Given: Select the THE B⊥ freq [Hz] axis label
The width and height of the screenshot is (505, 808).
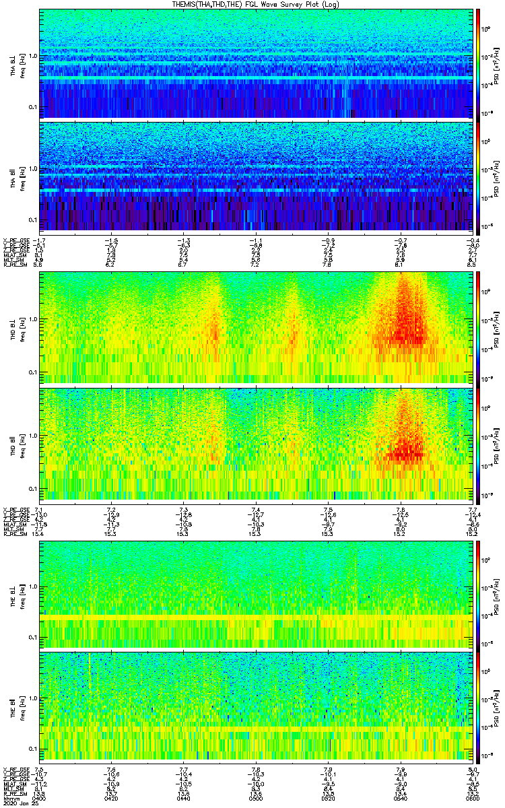Looking at the screenshot, I should click(18, 594).
